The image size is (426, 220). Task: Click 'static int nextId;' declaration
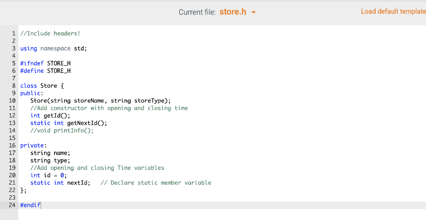point(60,182)
